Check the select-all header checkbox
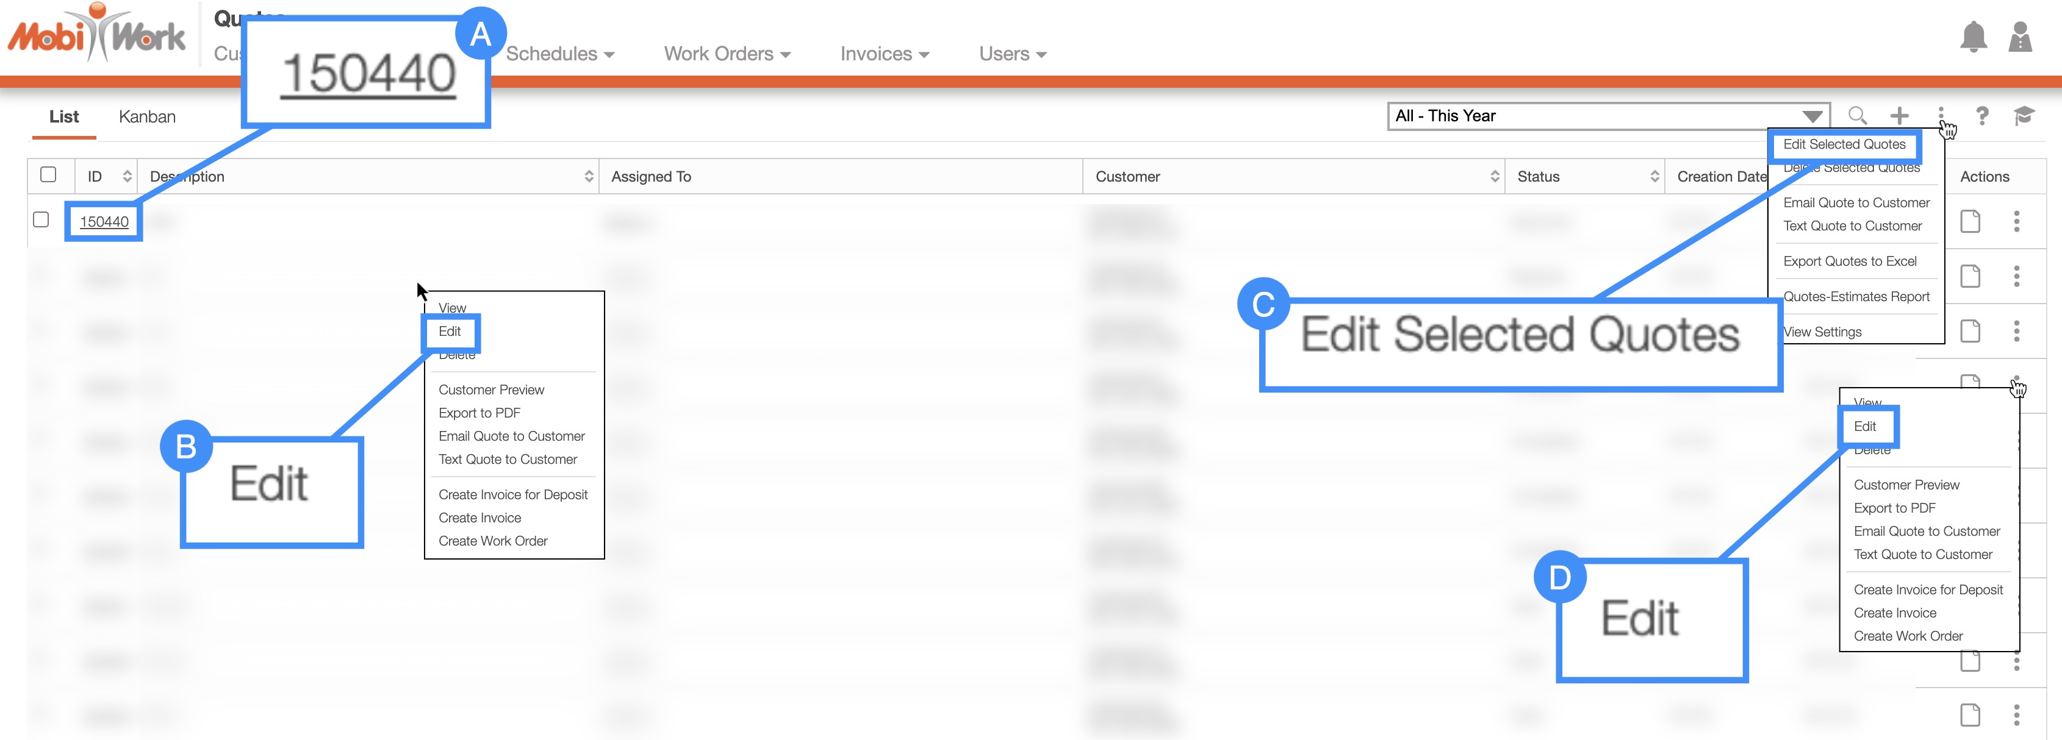Image resolution: width=2062 pixels, height=740 pixels. pyautogui.click(x=48, y=175)
